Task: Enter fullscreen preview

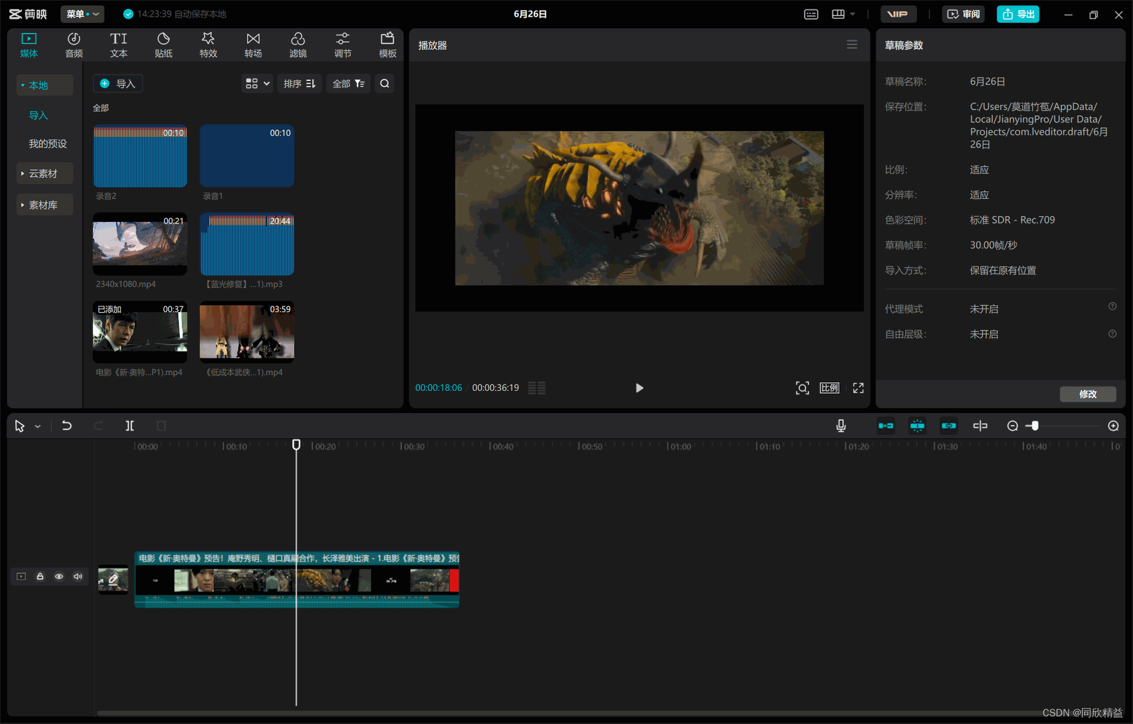Action: pos(859,388)
